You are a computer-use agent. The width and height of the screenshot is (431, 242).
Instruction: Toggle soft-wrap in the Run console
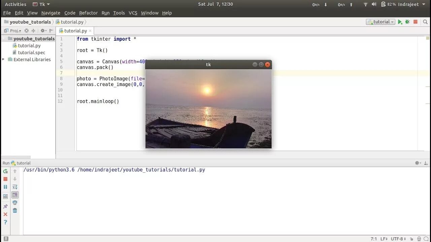15,187
